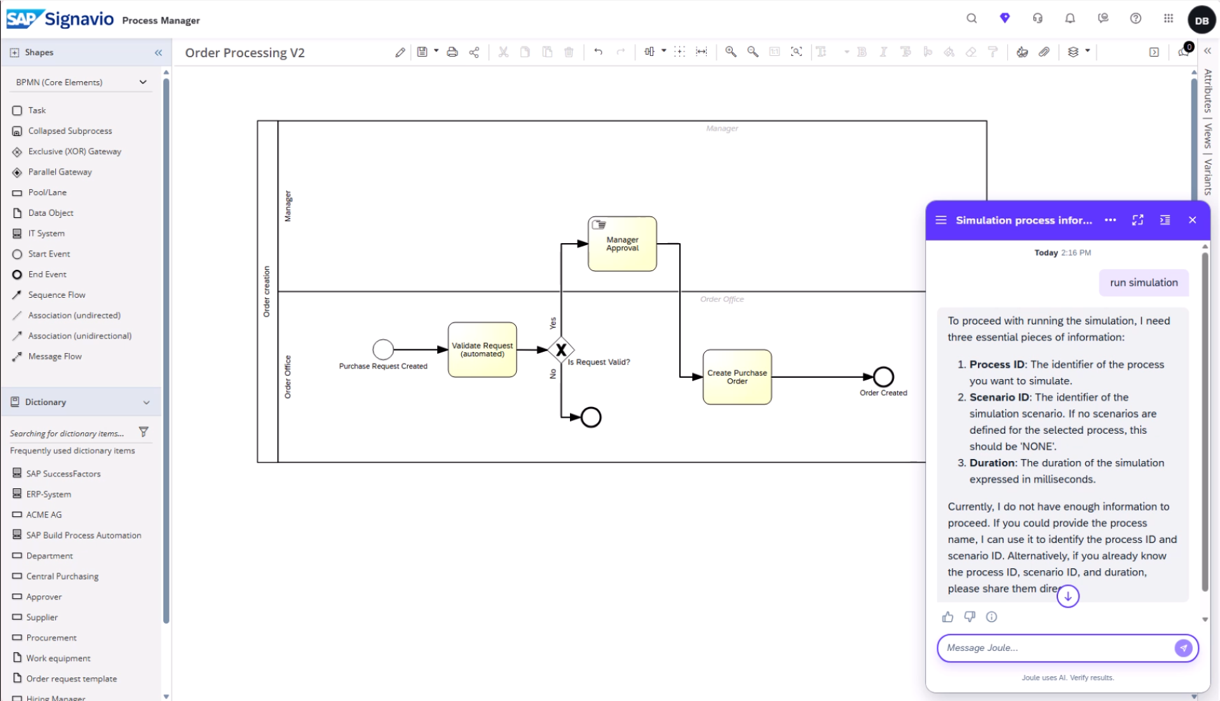Open the comments panel with the speech bubble
1220x701 pixels.
tap(1183, 52)
